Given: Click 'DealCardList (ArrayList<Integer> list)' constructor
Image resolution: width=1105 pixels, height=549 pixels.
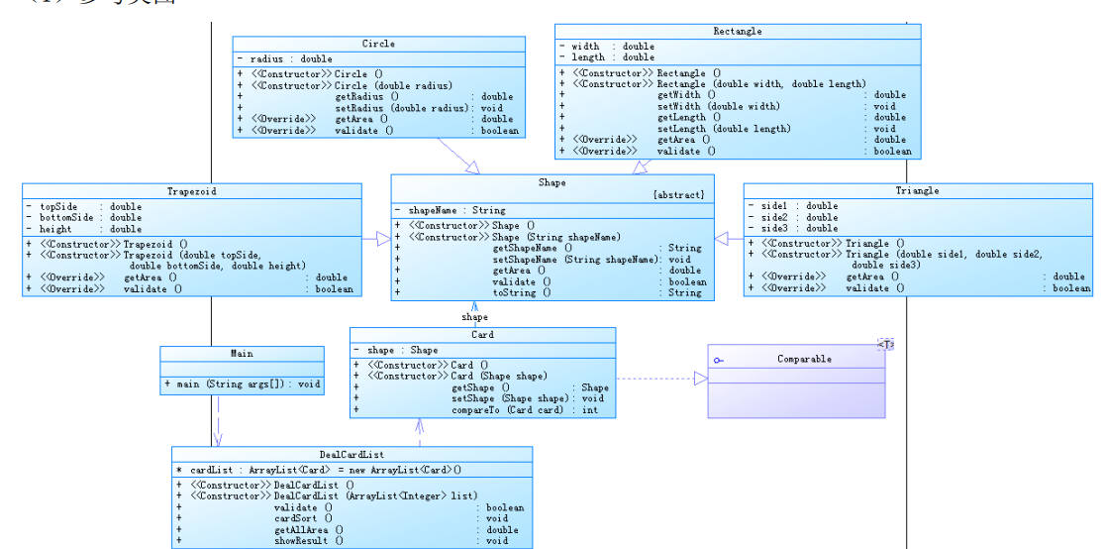Looking at the screenshot, I should [375, 496].
